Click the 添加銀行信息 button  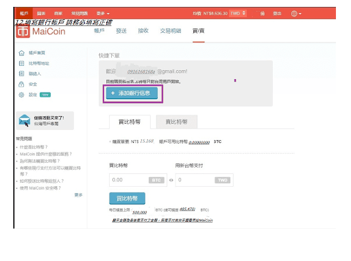point(132,93)
